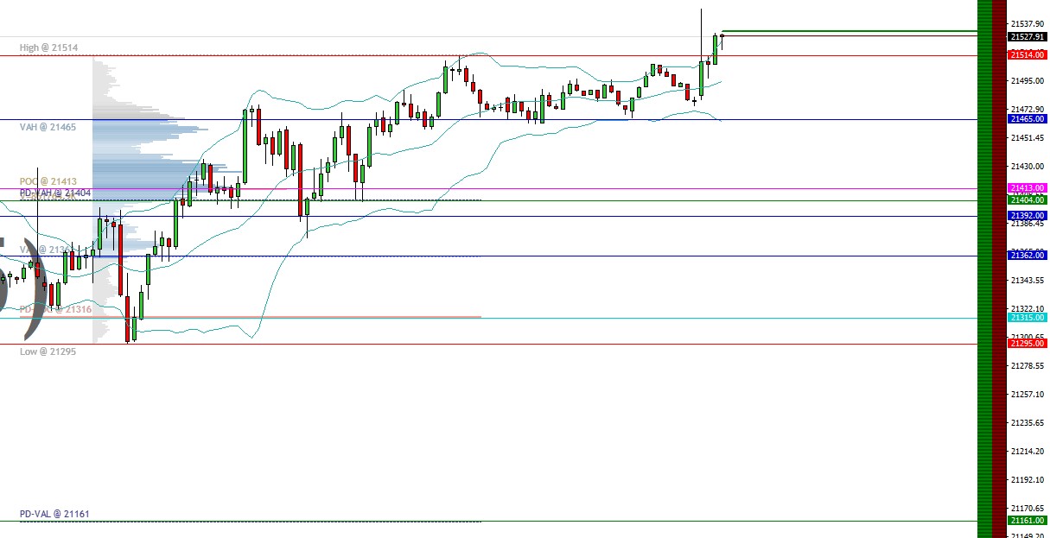The image size is (1050, 538).
Task: Select the green 21404.00 price tag
Action: click(1027, 199)
